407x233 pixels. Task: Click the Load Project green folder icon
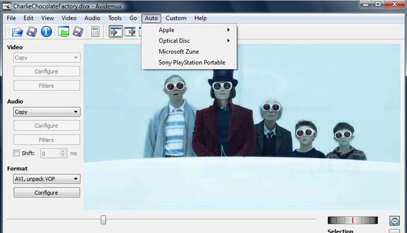pyautogui.click(x=64, y=32)
